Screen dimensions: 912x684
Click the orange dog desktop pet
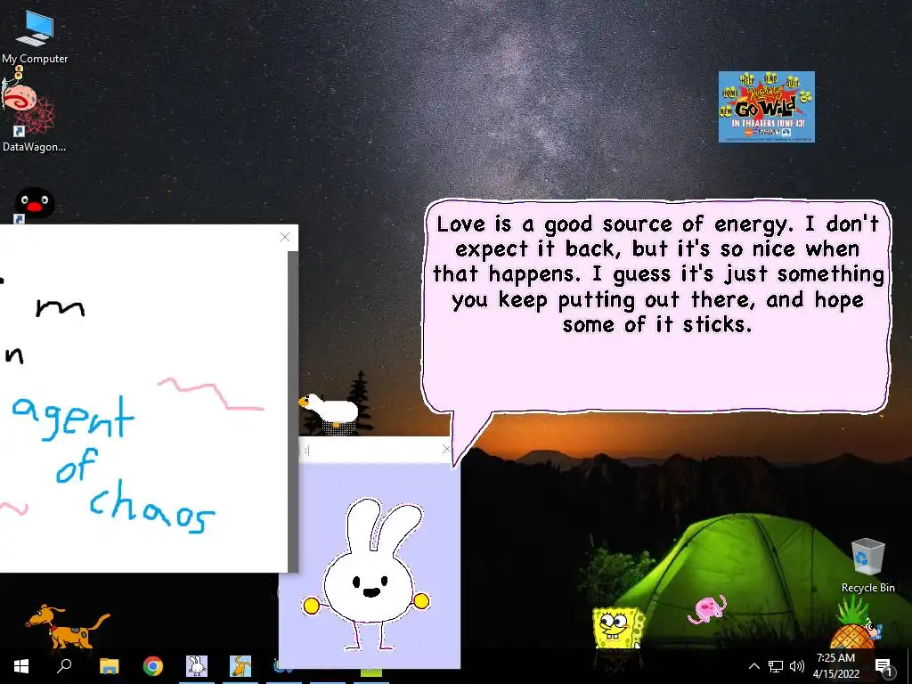tap(67, 625)
